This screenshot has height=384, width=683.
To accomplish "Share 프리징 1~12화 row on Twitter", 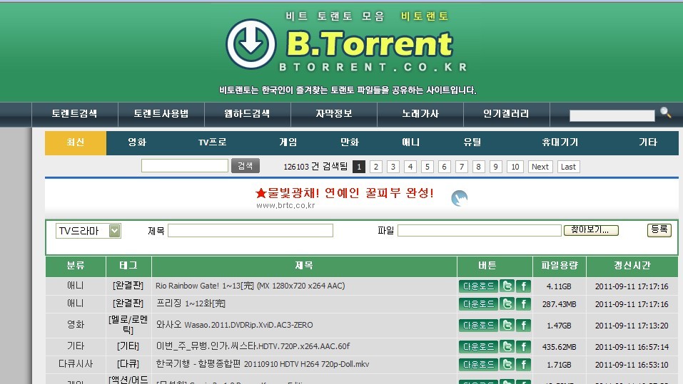I will coord(507,303).
